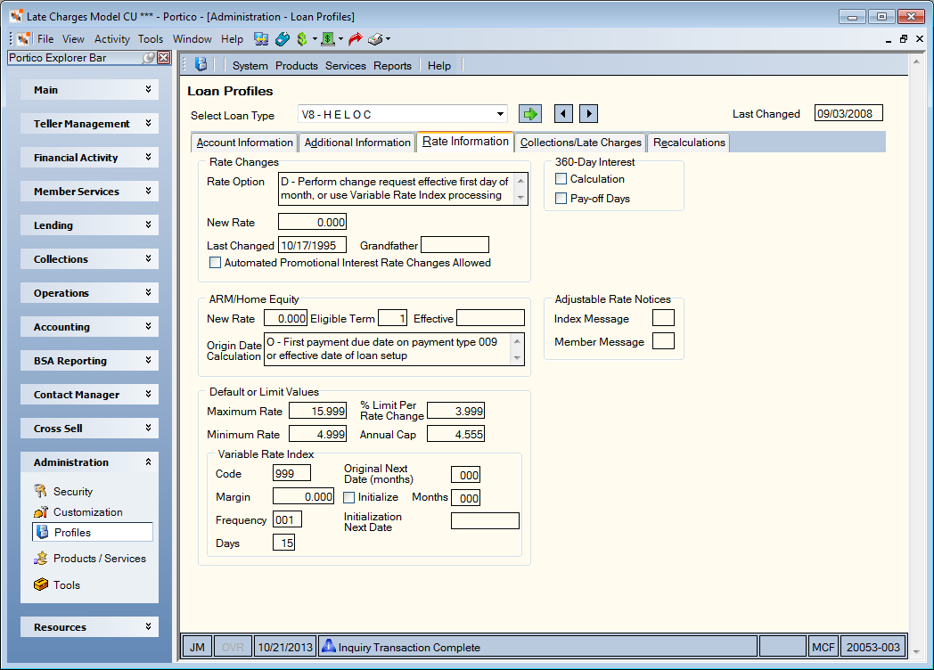
Task: Open the File menu
Action: tap(45, 39)
